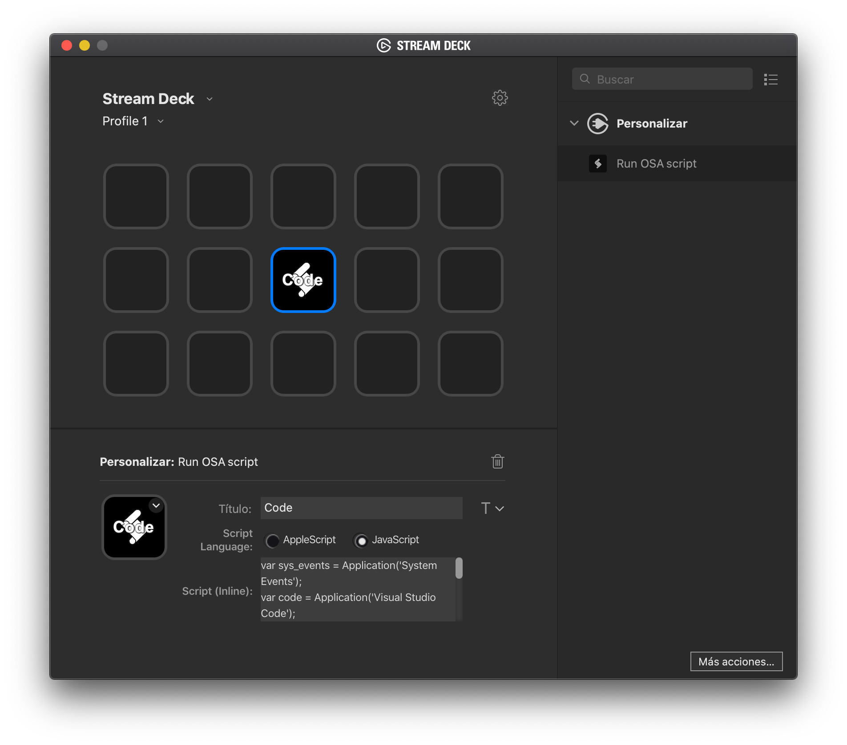Select the Run OSA script list row
The width and height of the screenshot is (847, 745).
677,164
